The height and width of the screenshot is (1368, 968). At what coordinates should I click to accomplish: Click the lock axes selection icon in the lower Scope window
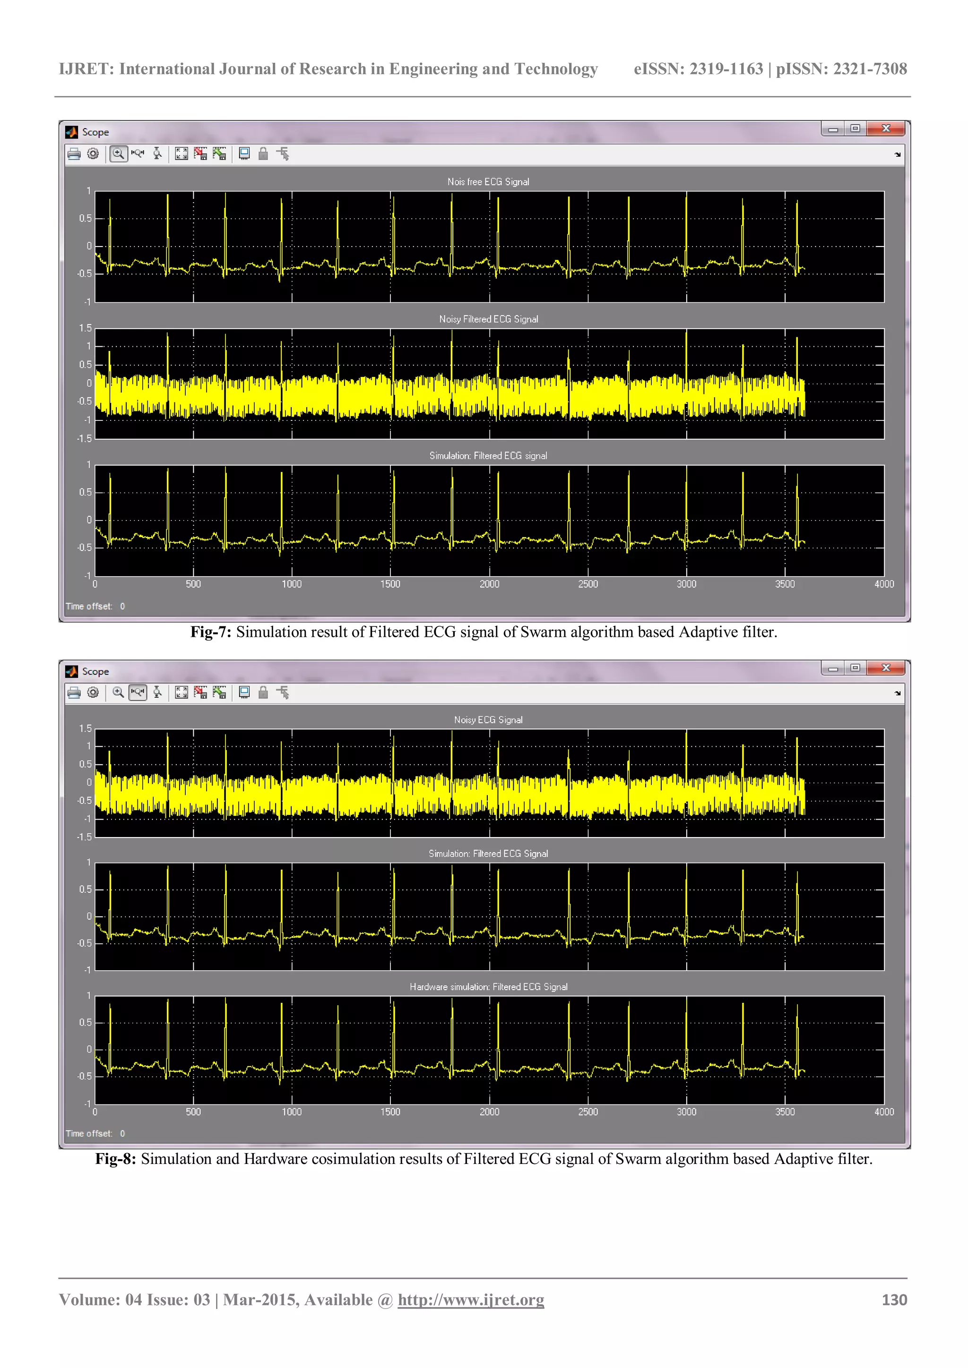tap(263, 693)
